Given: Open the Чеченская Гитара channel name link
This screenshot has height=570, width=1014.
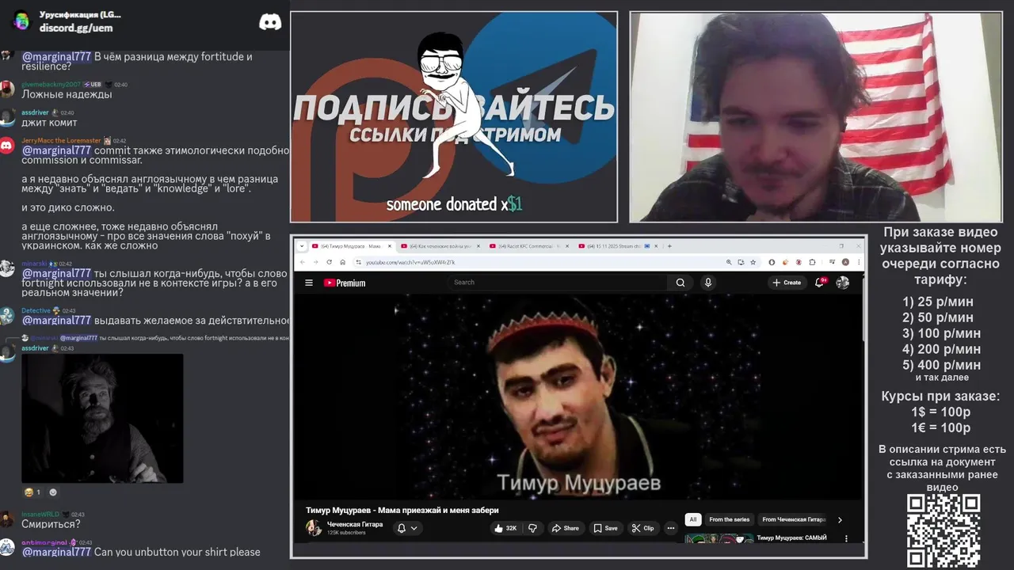Looking at the screenshot, I should [x=355, y=524].
